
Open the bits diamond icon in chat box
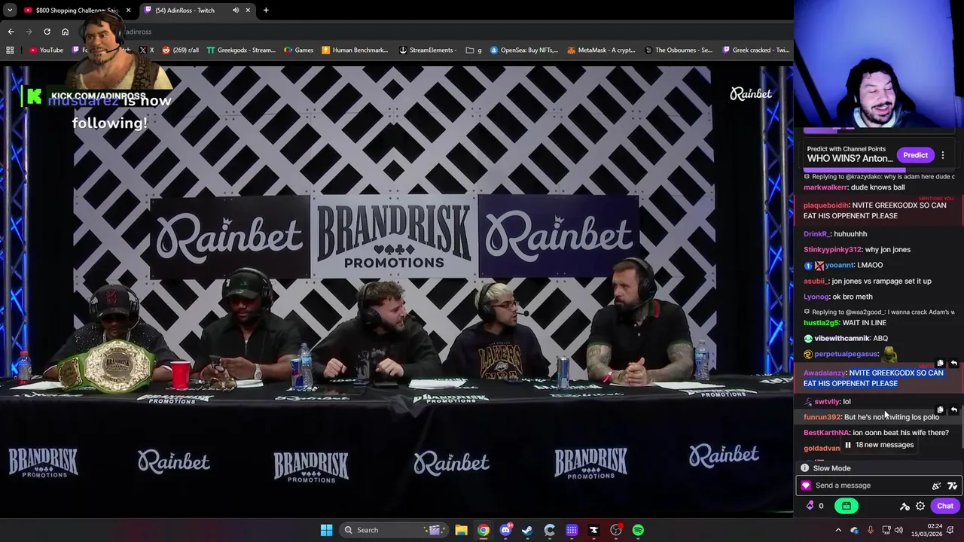click(806, 486)
